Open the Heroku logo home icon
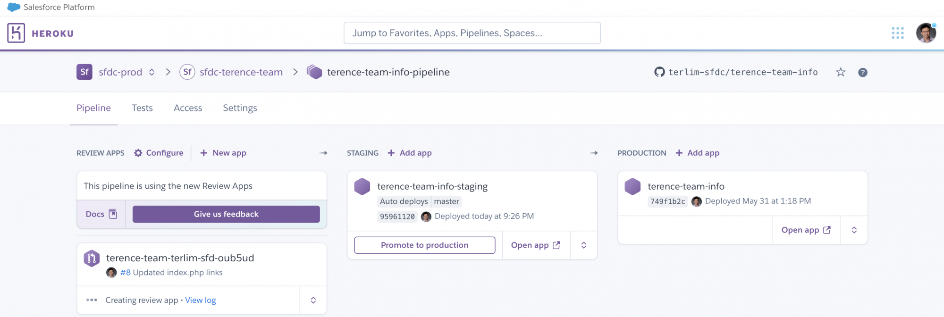The width and height of the screenshot is (944, 317). pyautogui.click(x=16, y=33)
